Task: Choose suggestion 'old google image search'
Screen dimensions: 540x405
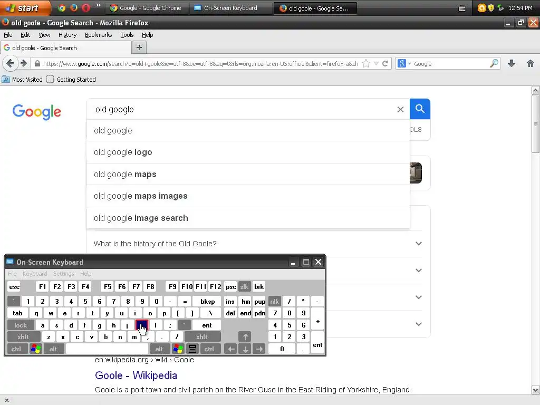Action: (248, 218)
